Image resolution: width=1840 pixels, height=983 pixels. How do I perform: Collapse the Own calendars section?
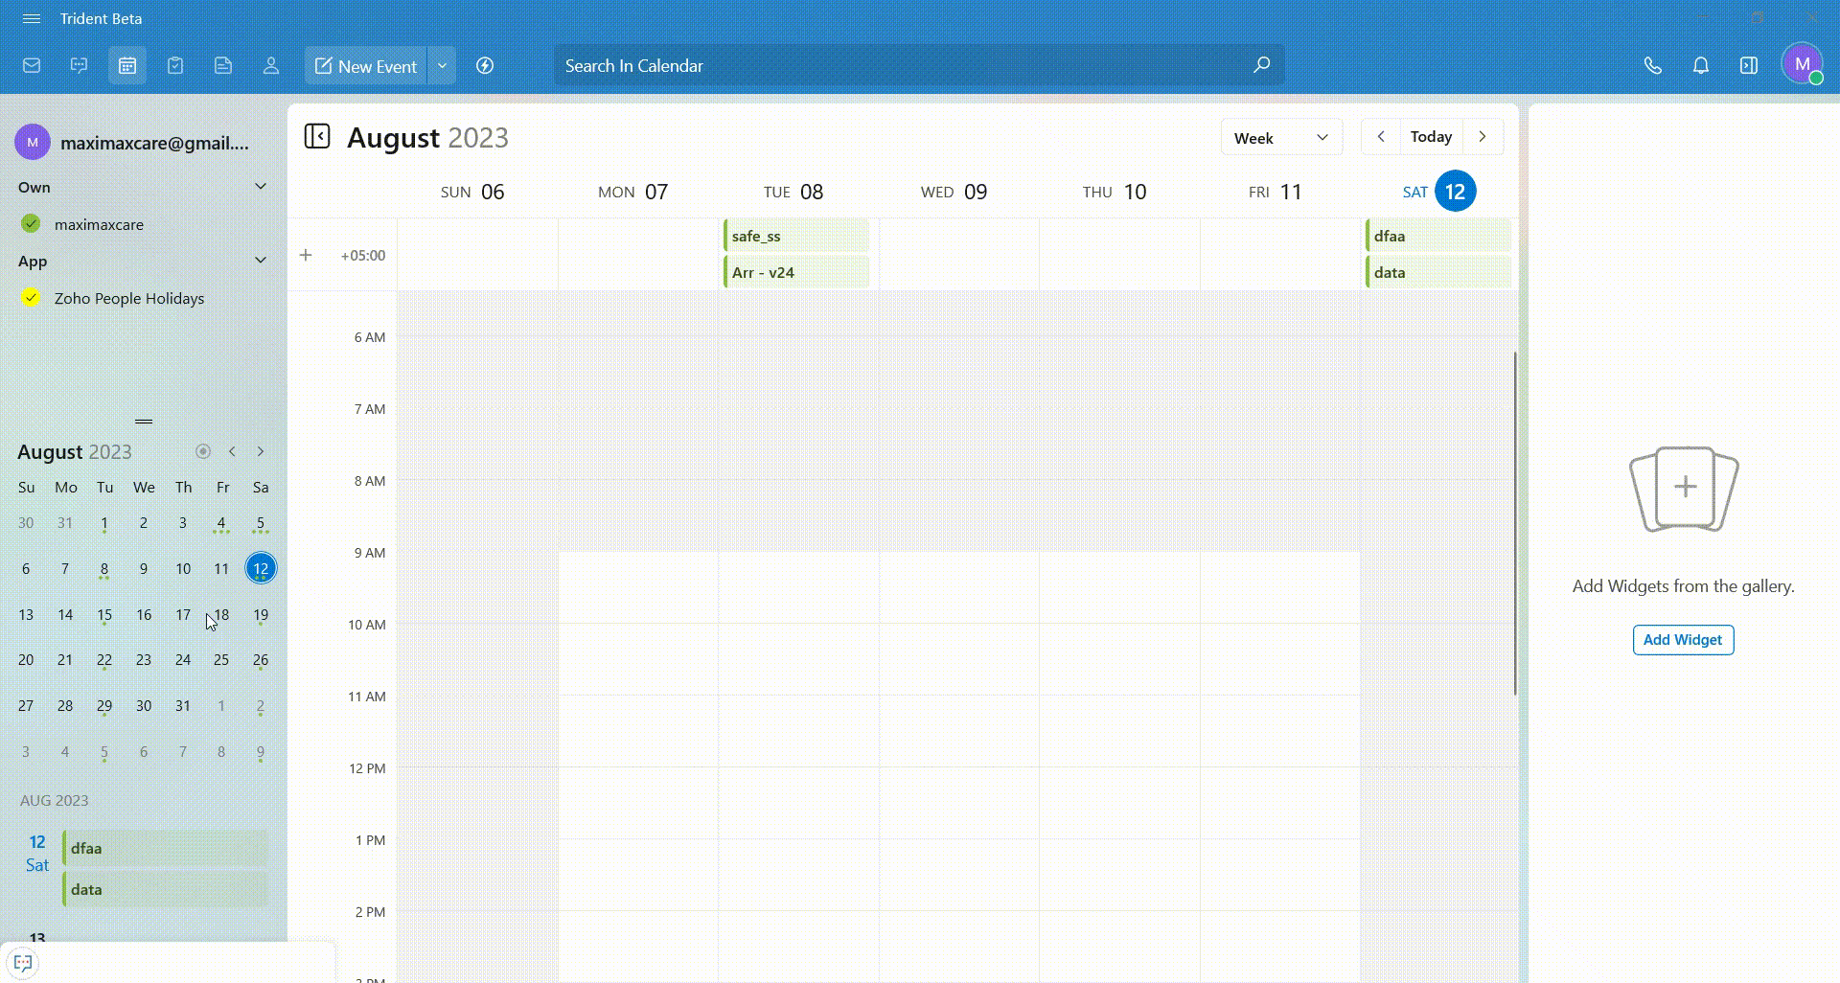(260, 187)
